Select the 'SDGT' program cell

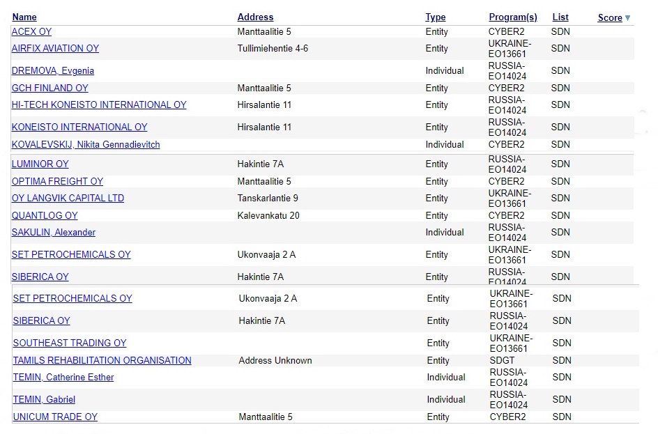click(x=502, y=361)
